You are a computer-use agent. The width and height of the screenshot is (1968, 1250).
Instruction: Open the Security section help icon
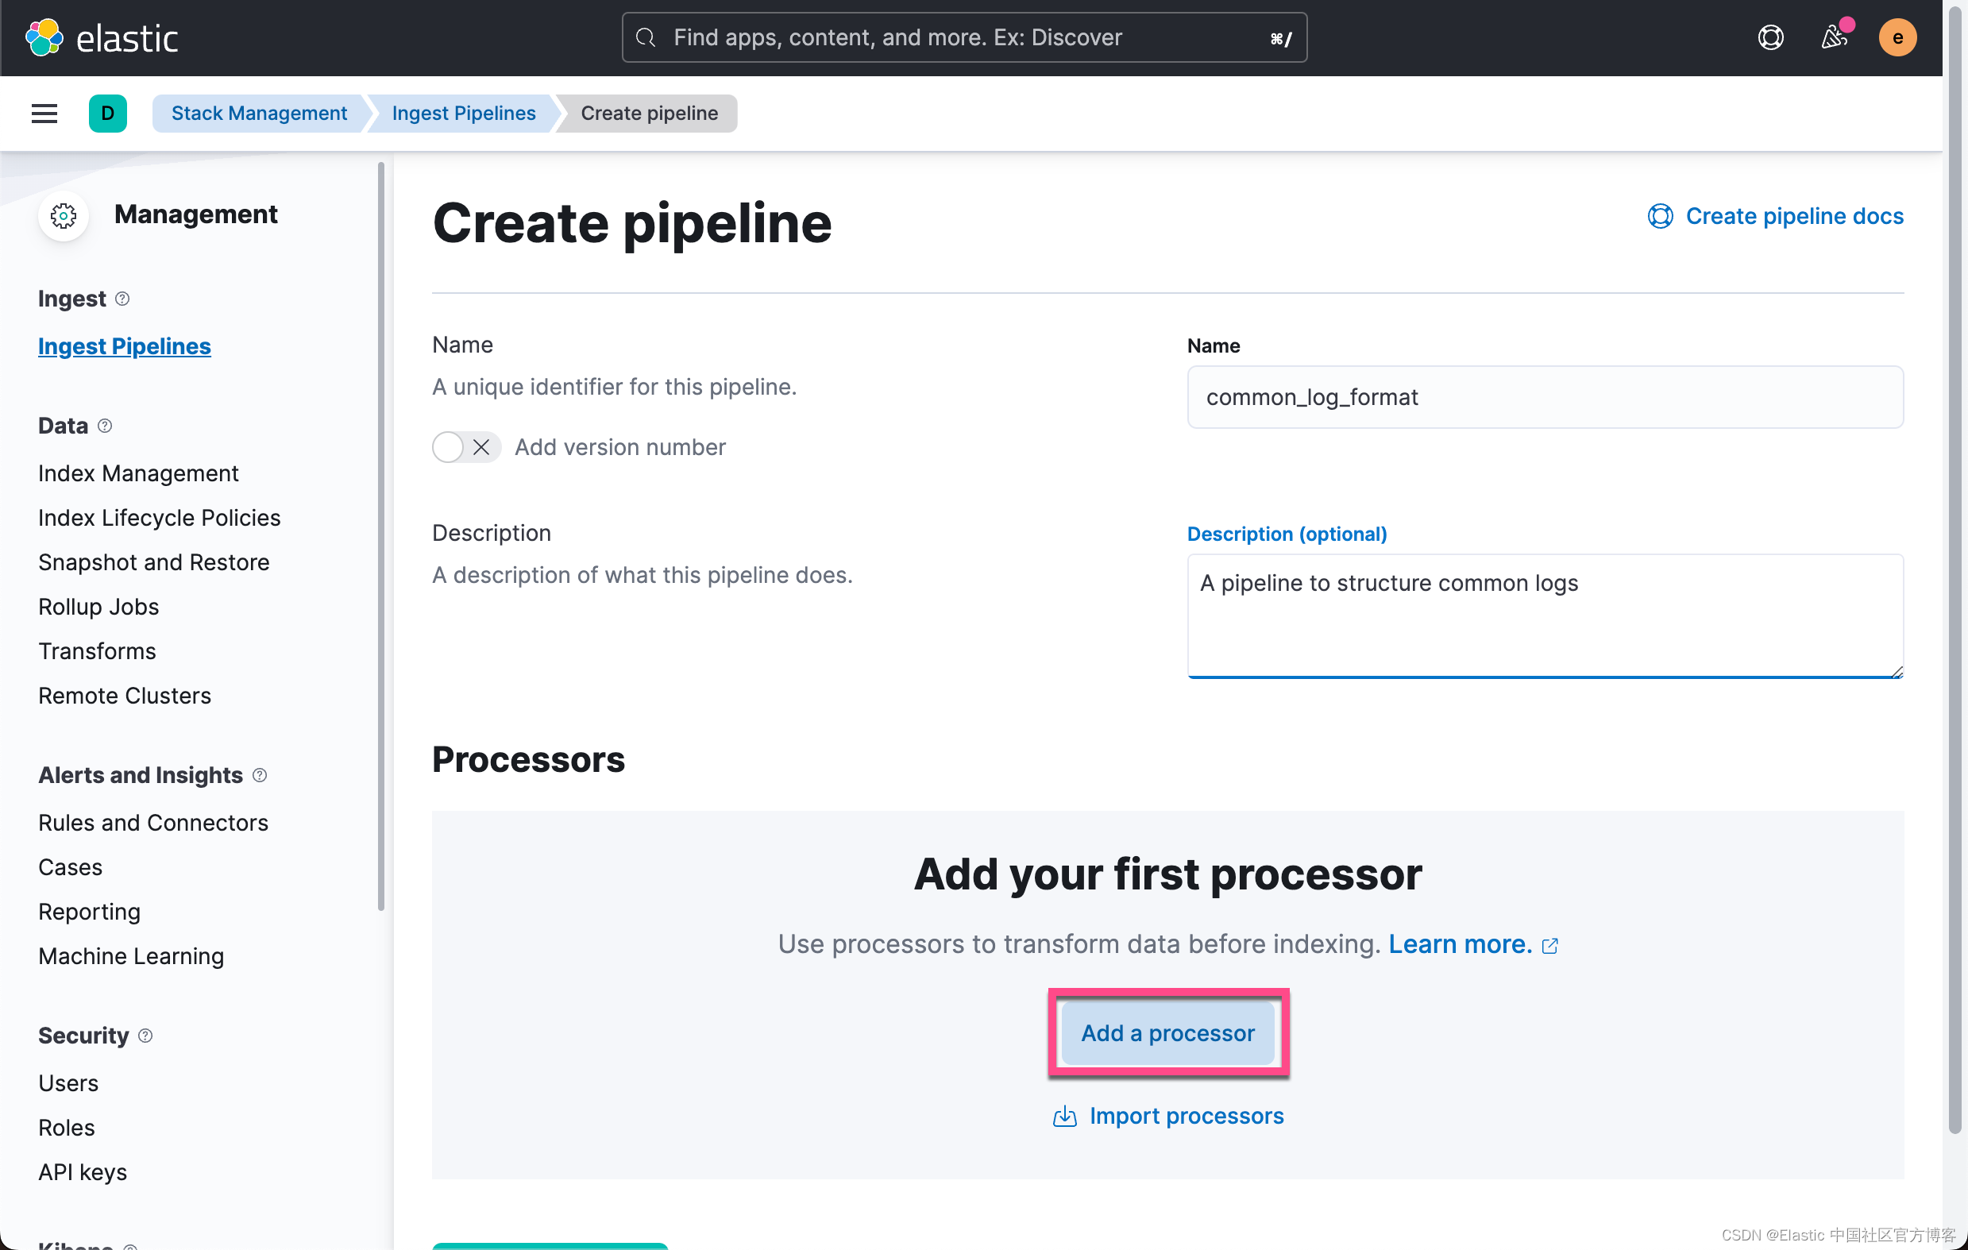(x=145, y=1035)
